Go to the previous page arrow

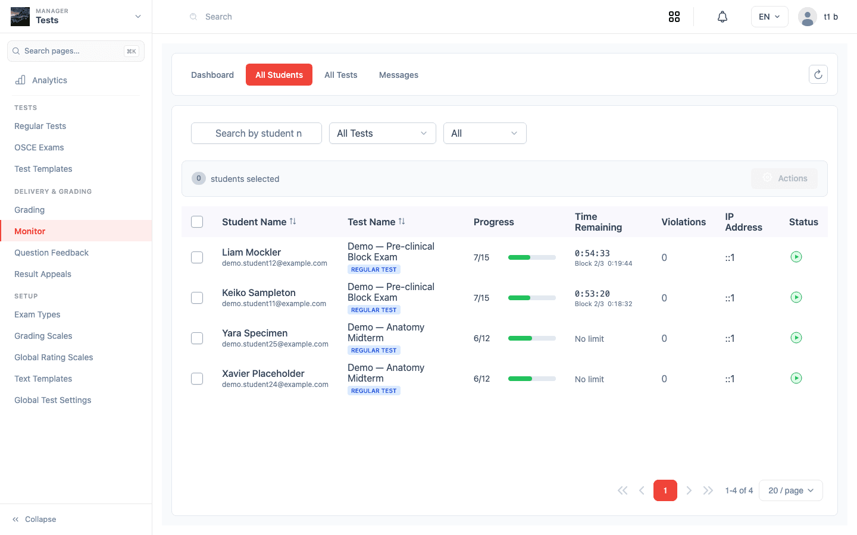642,490
